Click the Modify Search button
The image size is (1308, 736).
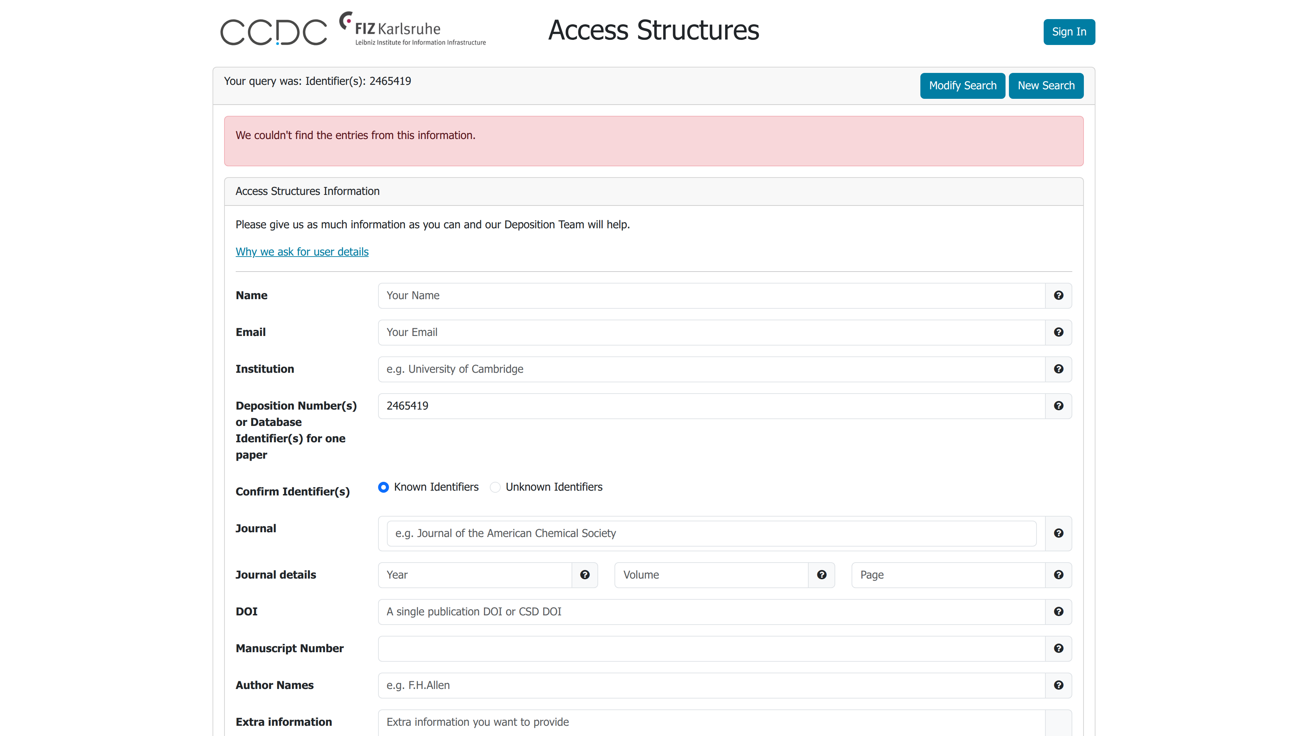(962, 86)
